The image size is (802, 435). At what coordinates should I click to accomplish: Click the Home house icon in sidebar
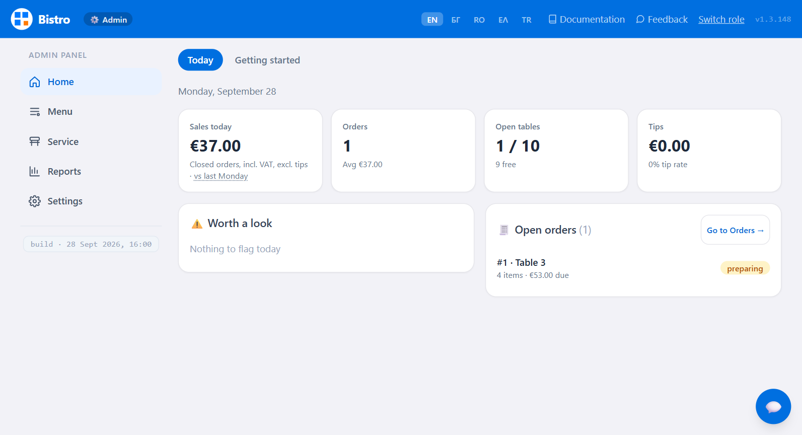35,82
